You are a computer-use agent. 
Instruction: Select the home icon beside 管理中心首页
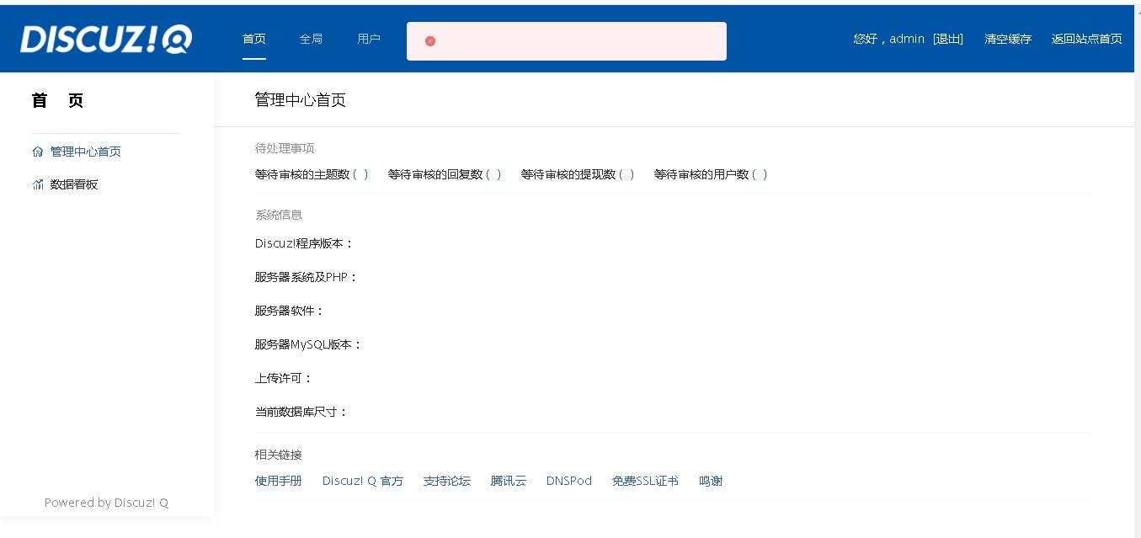37,151
